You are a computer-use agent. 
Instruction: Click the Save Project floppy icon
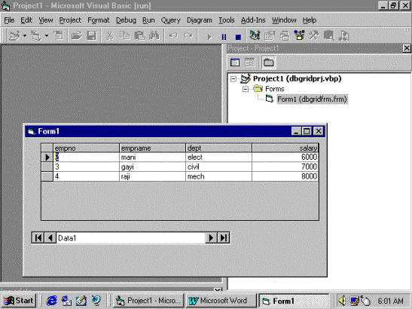pyautogui.click(x=91, y=35)
